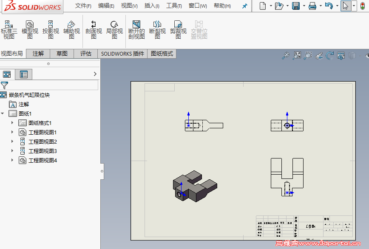Select the Crop View (剪裁视图) tool
This screenshot has width=369, height=249.
(178, 30)
